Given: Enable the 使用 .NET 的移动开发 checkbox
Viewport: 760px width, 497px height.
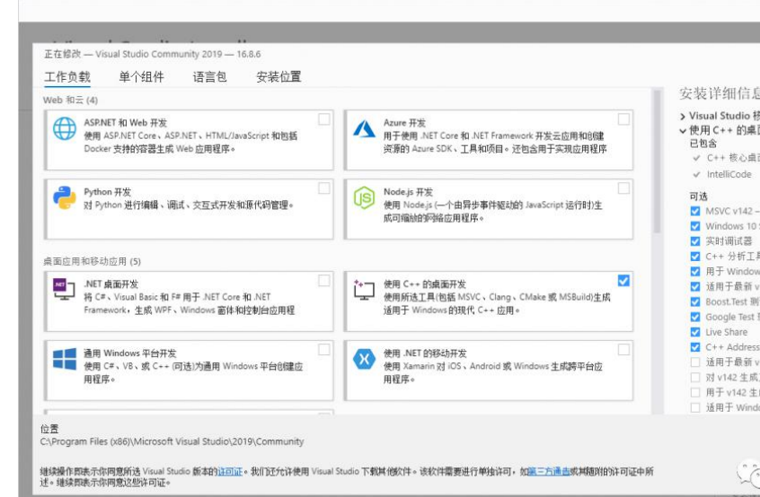Looking at the screenshot, I should click(623, 349).
